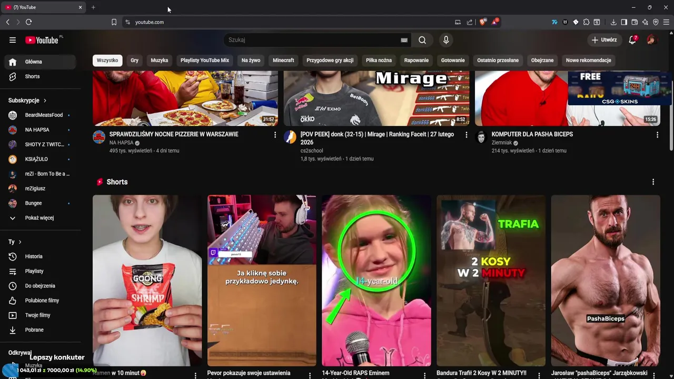This screenshot has width=674, height=379.
Task: Open options for donk Mirage video
Action: (x=466, y=135)
